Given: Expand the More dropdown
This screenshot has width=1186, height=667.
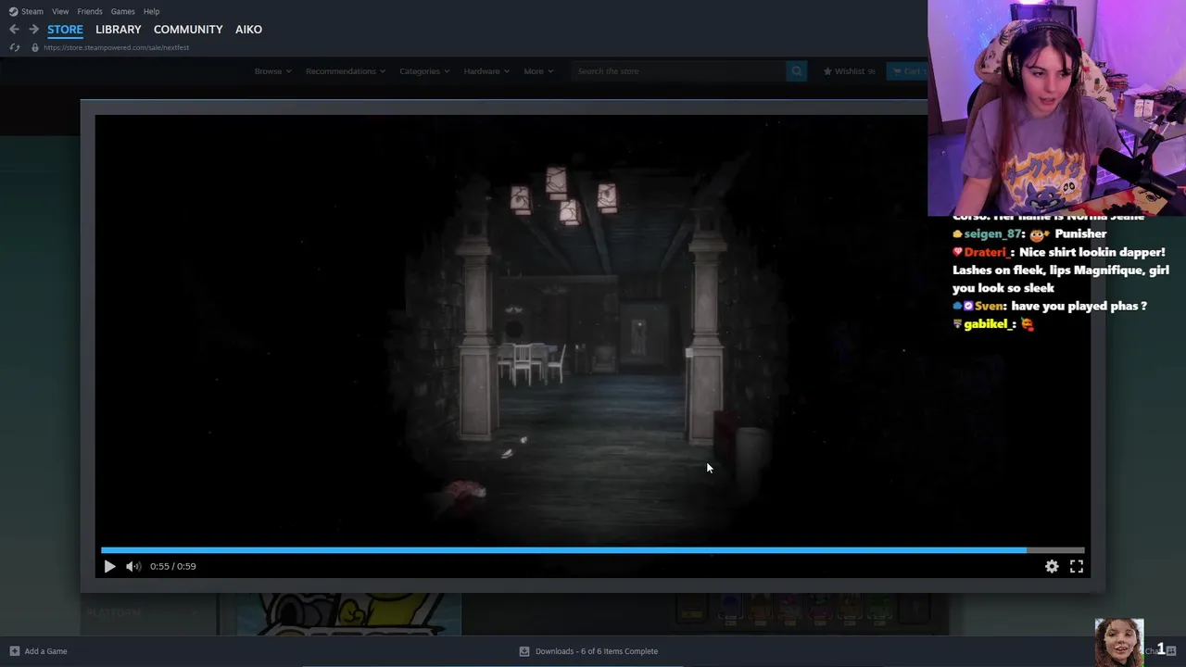Looking at the screenshot, I should [538, 71].
